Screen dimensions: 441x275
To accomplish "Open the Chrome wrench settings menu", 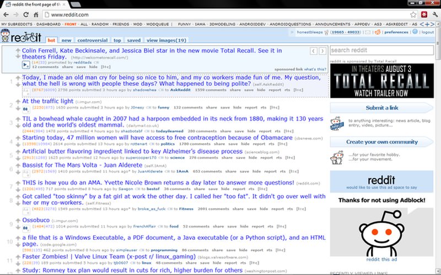I will coord(435,15).
